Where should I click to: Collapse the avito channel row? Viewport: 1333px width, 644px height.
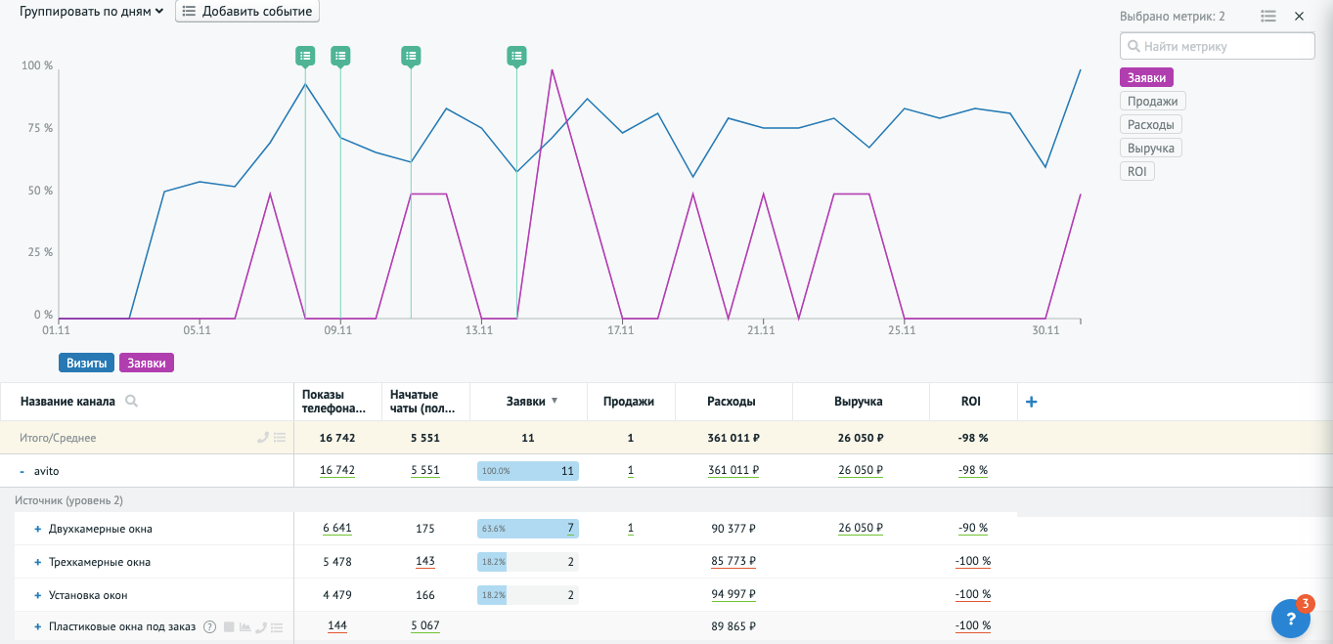[22, 471]
